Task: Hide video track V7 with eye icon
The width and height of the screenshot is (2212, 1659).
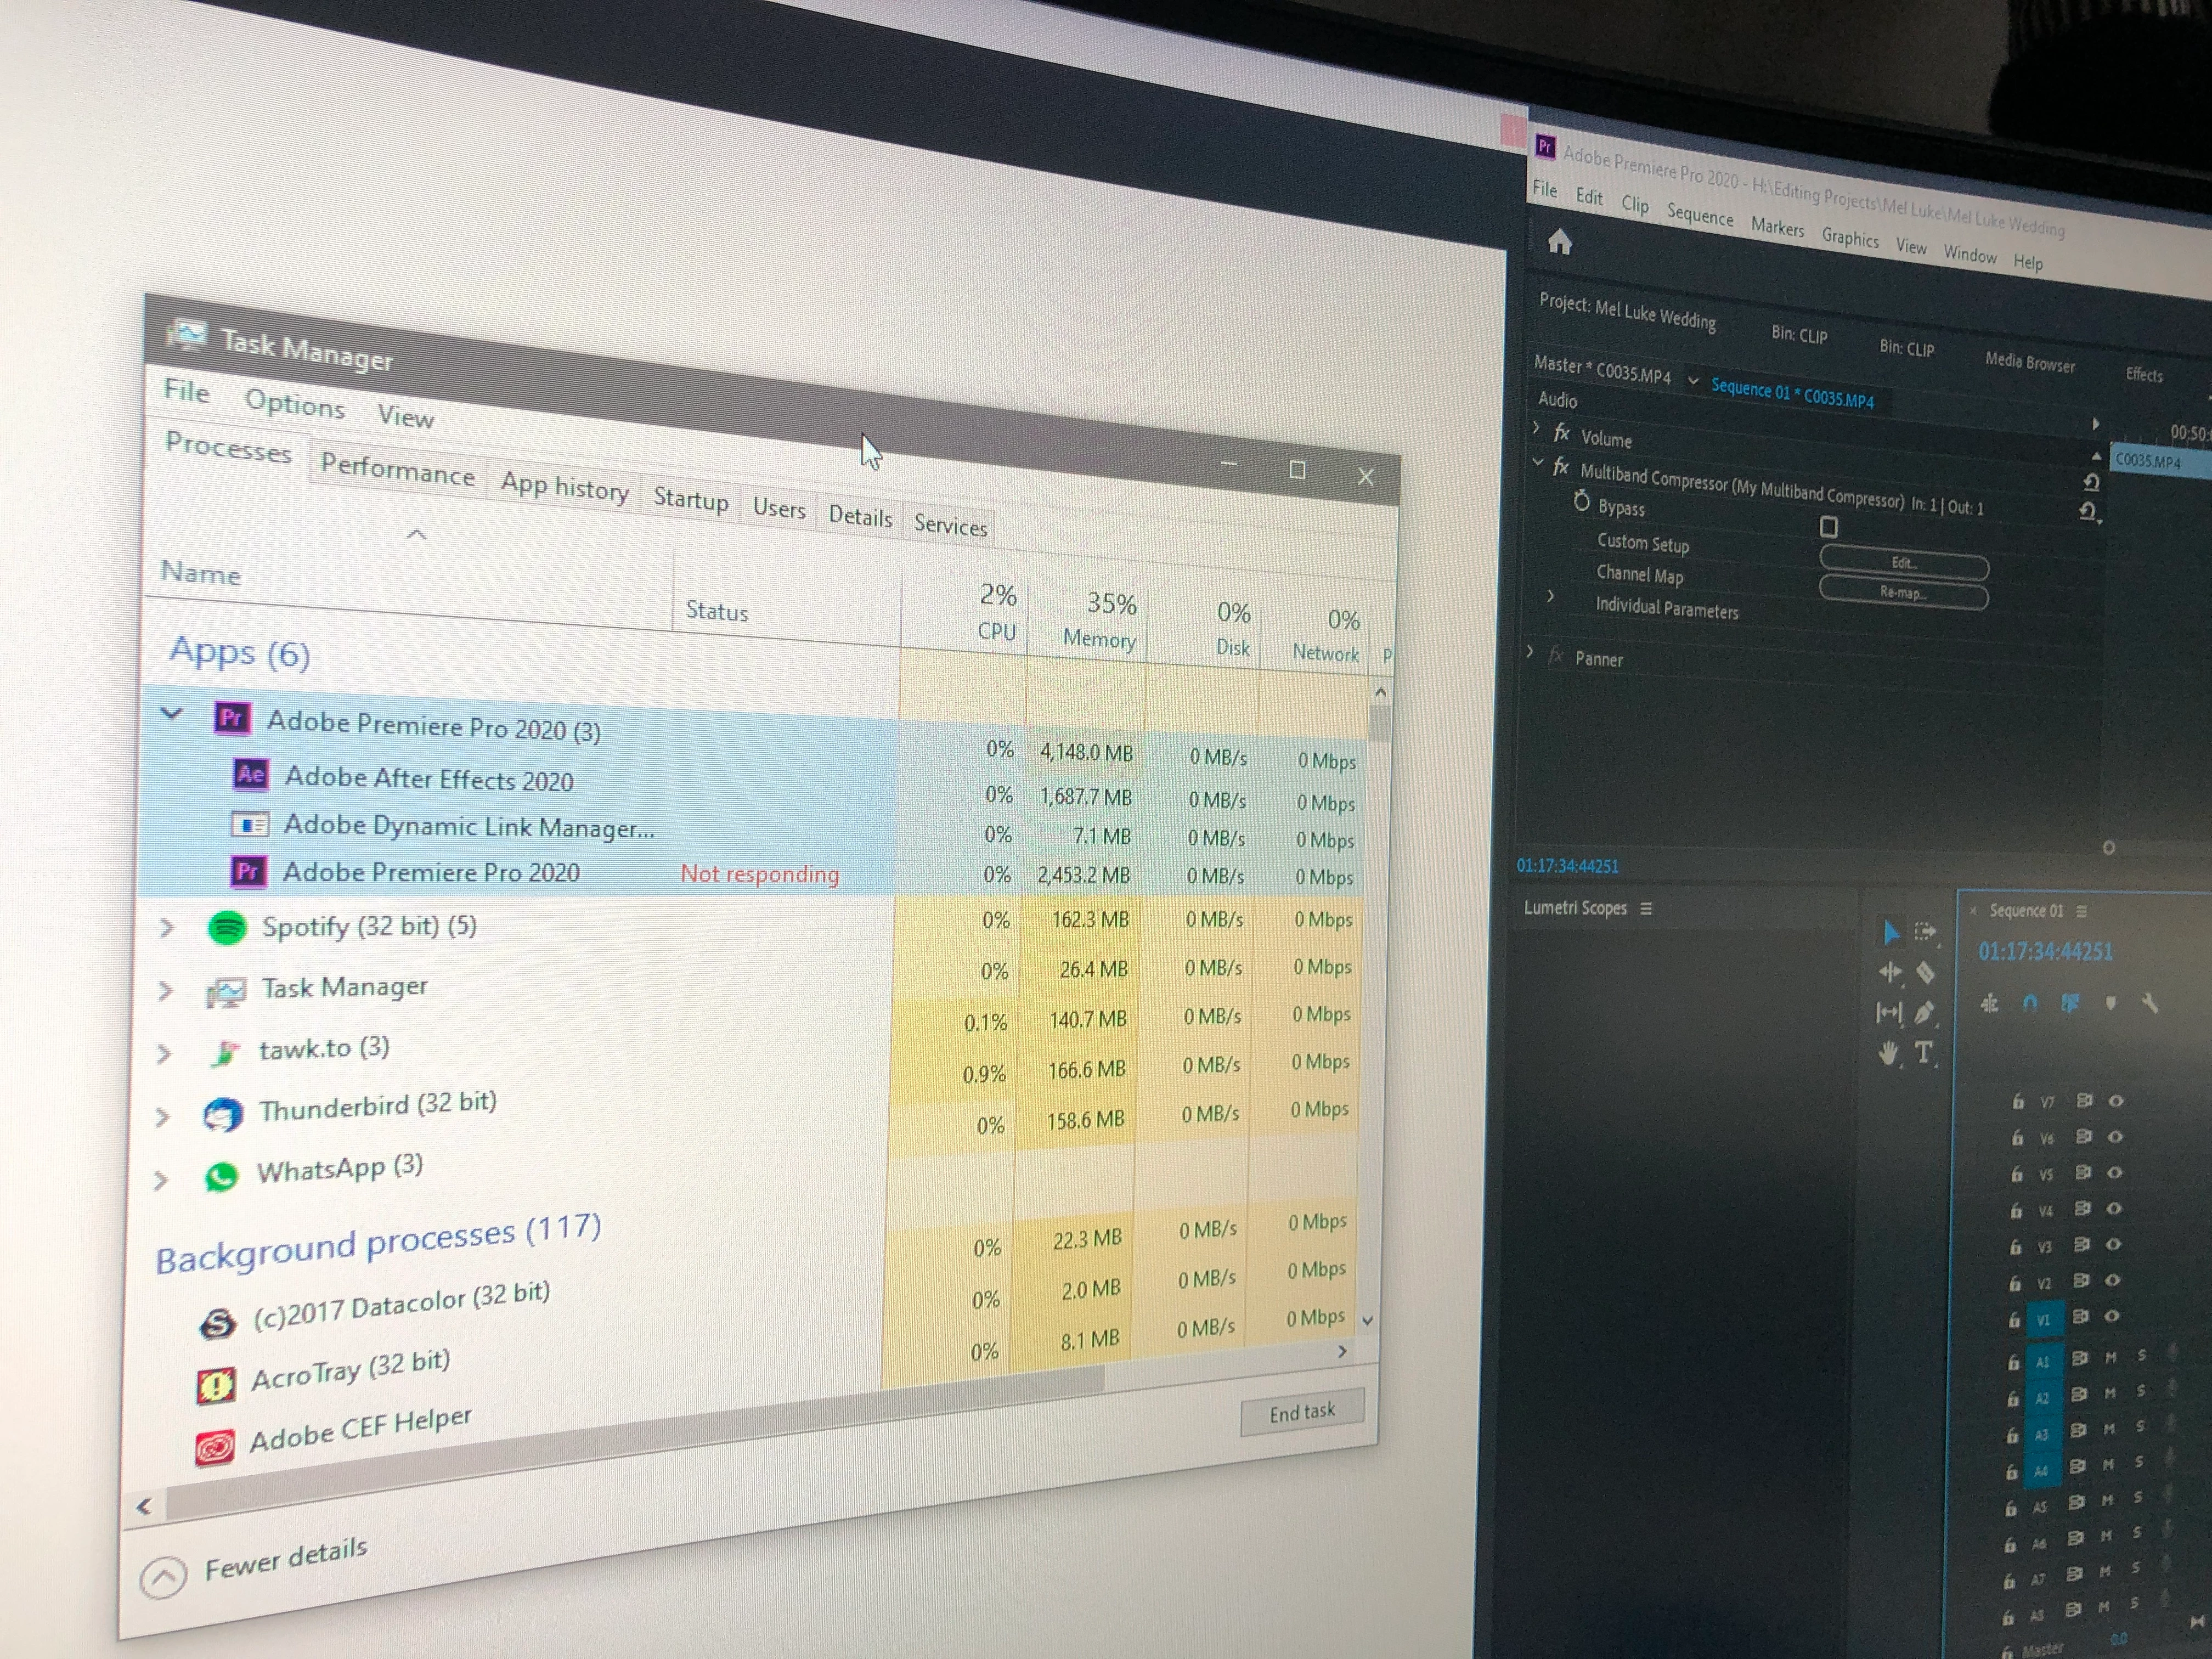Action: point(2116,1101)
